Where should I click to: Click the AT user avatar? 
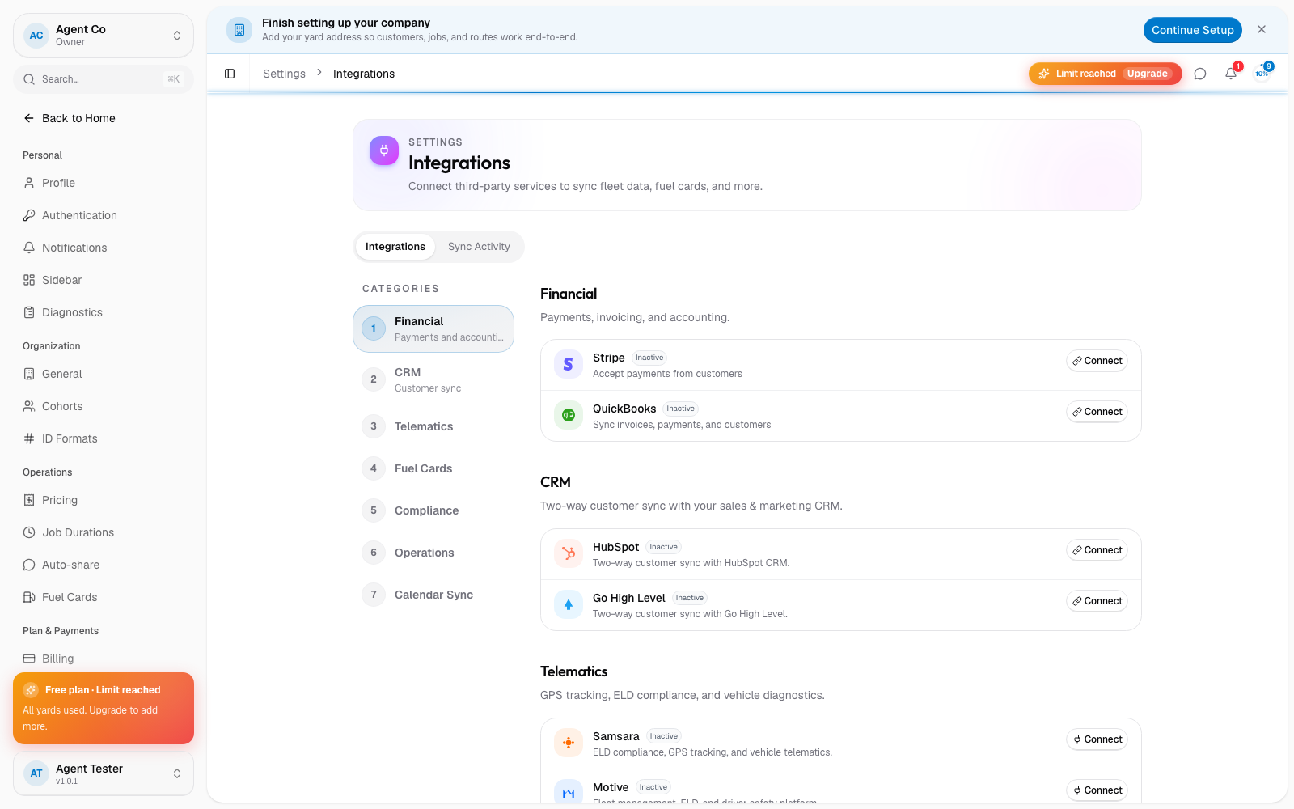coord(36,773)
